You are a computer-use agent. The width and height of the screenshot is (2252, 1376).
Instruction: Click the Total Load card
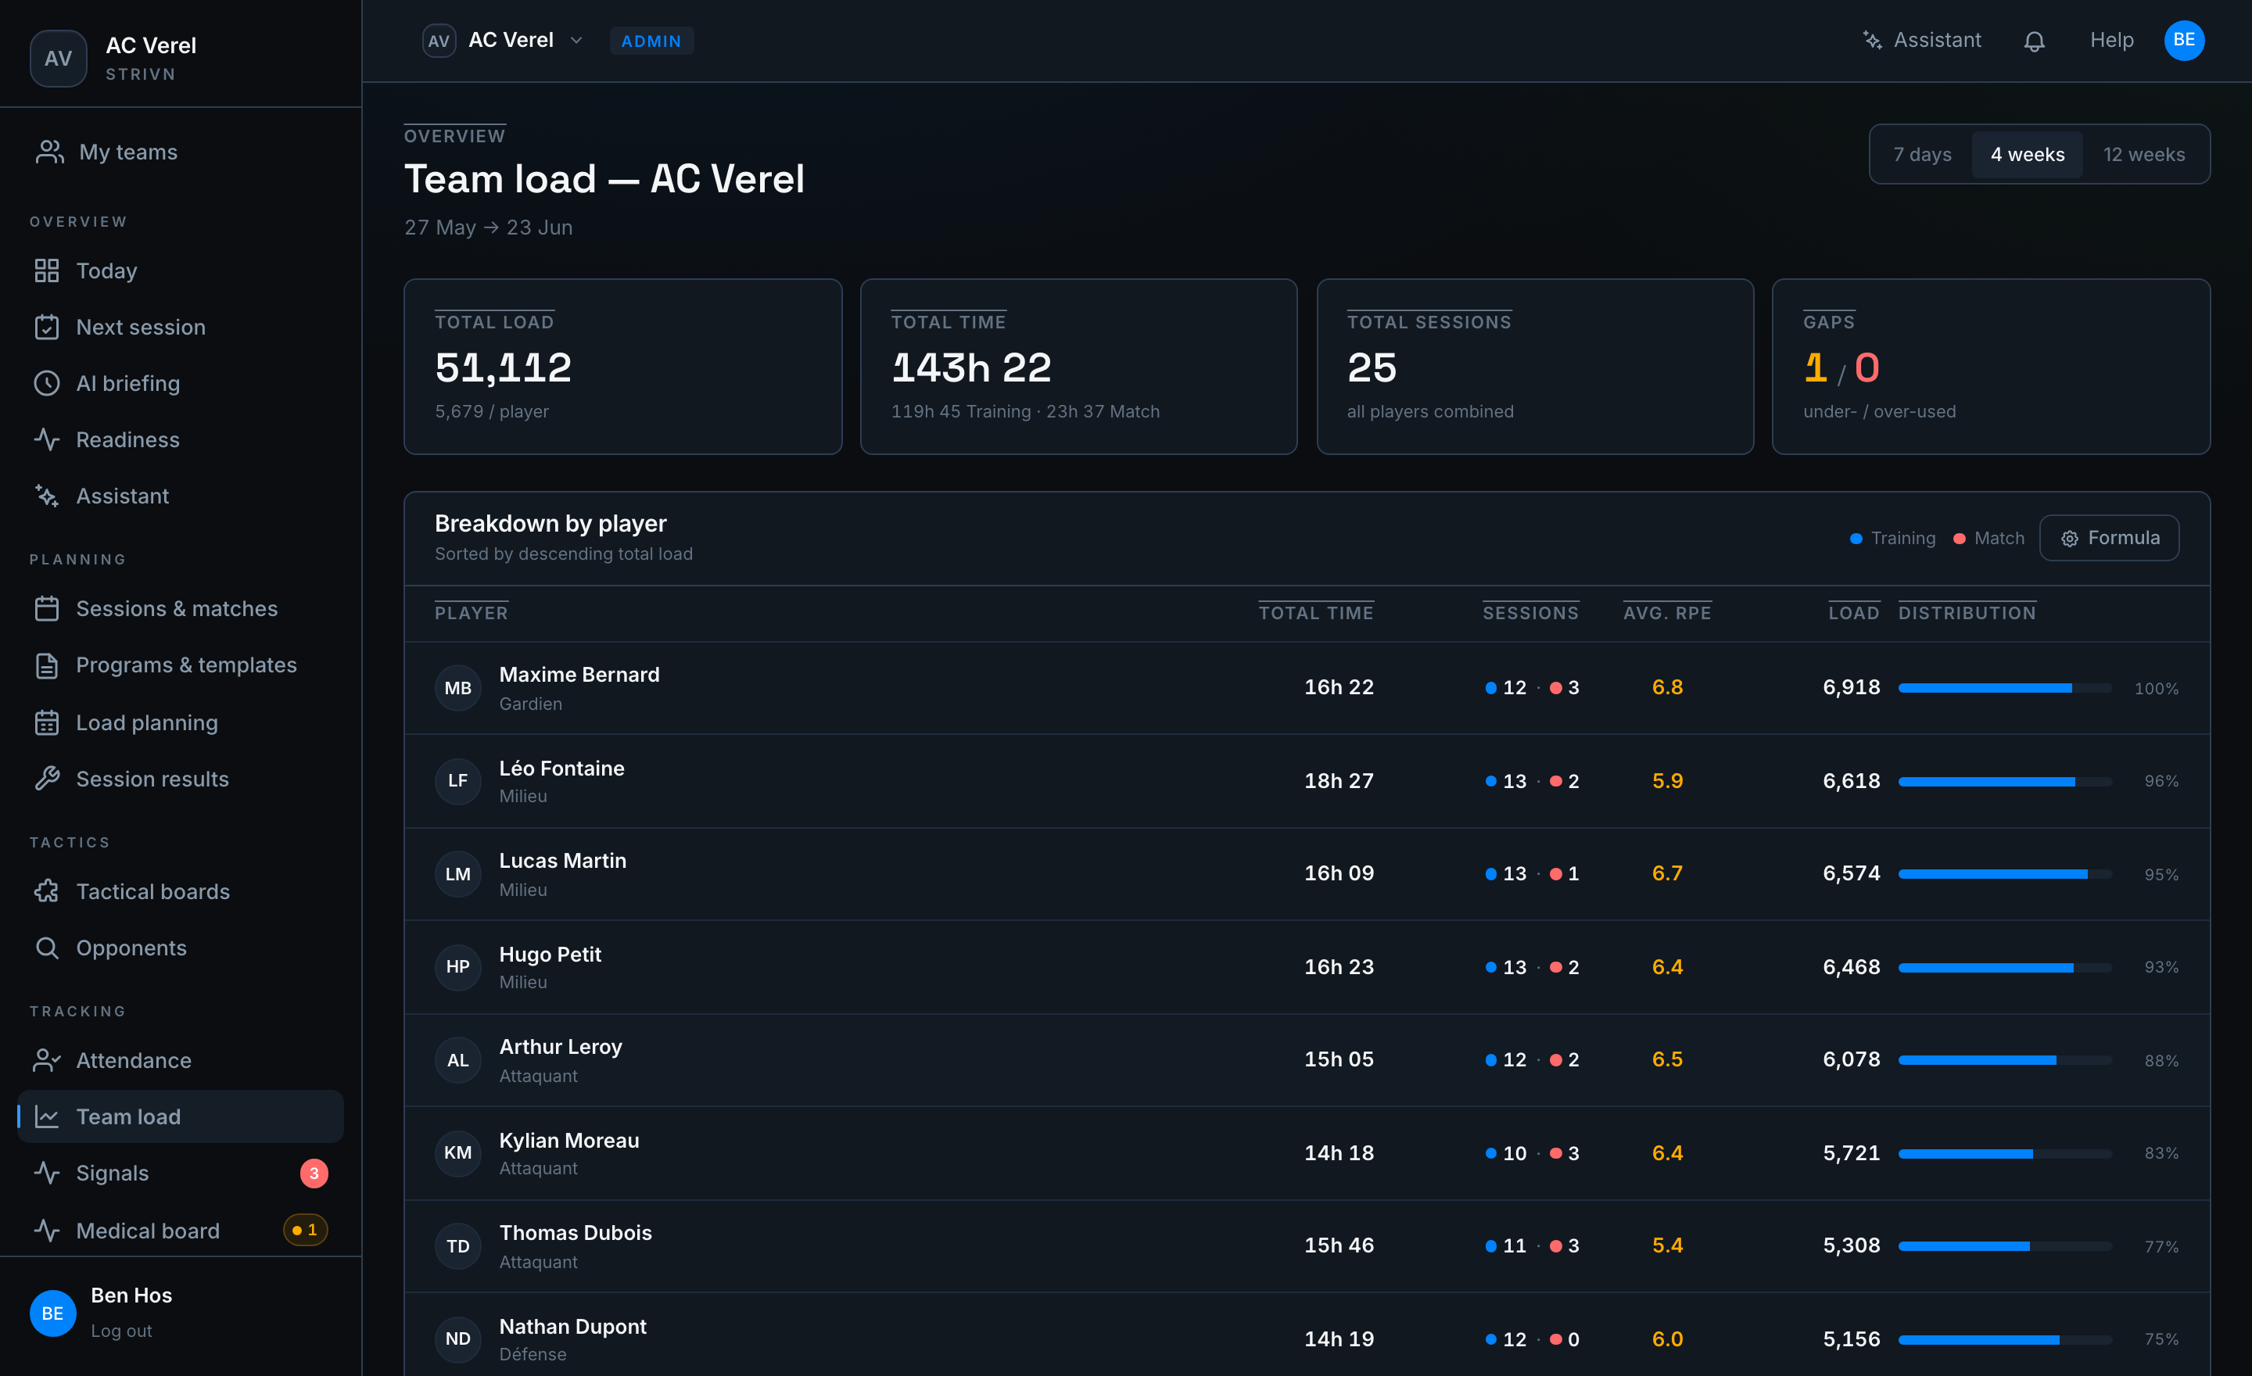[x=622, y=367]
